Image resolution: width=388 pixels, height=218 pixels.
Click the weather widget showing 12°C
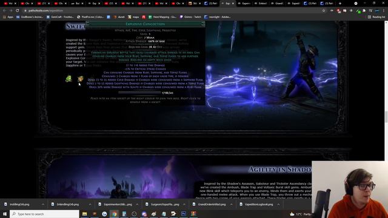click(300, 214)
